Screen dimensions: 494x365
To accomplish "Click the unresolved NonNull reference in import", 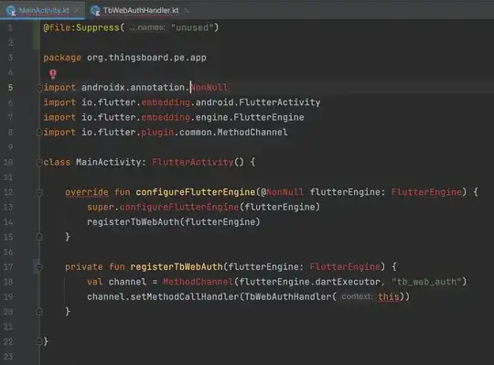I will 209,87.
